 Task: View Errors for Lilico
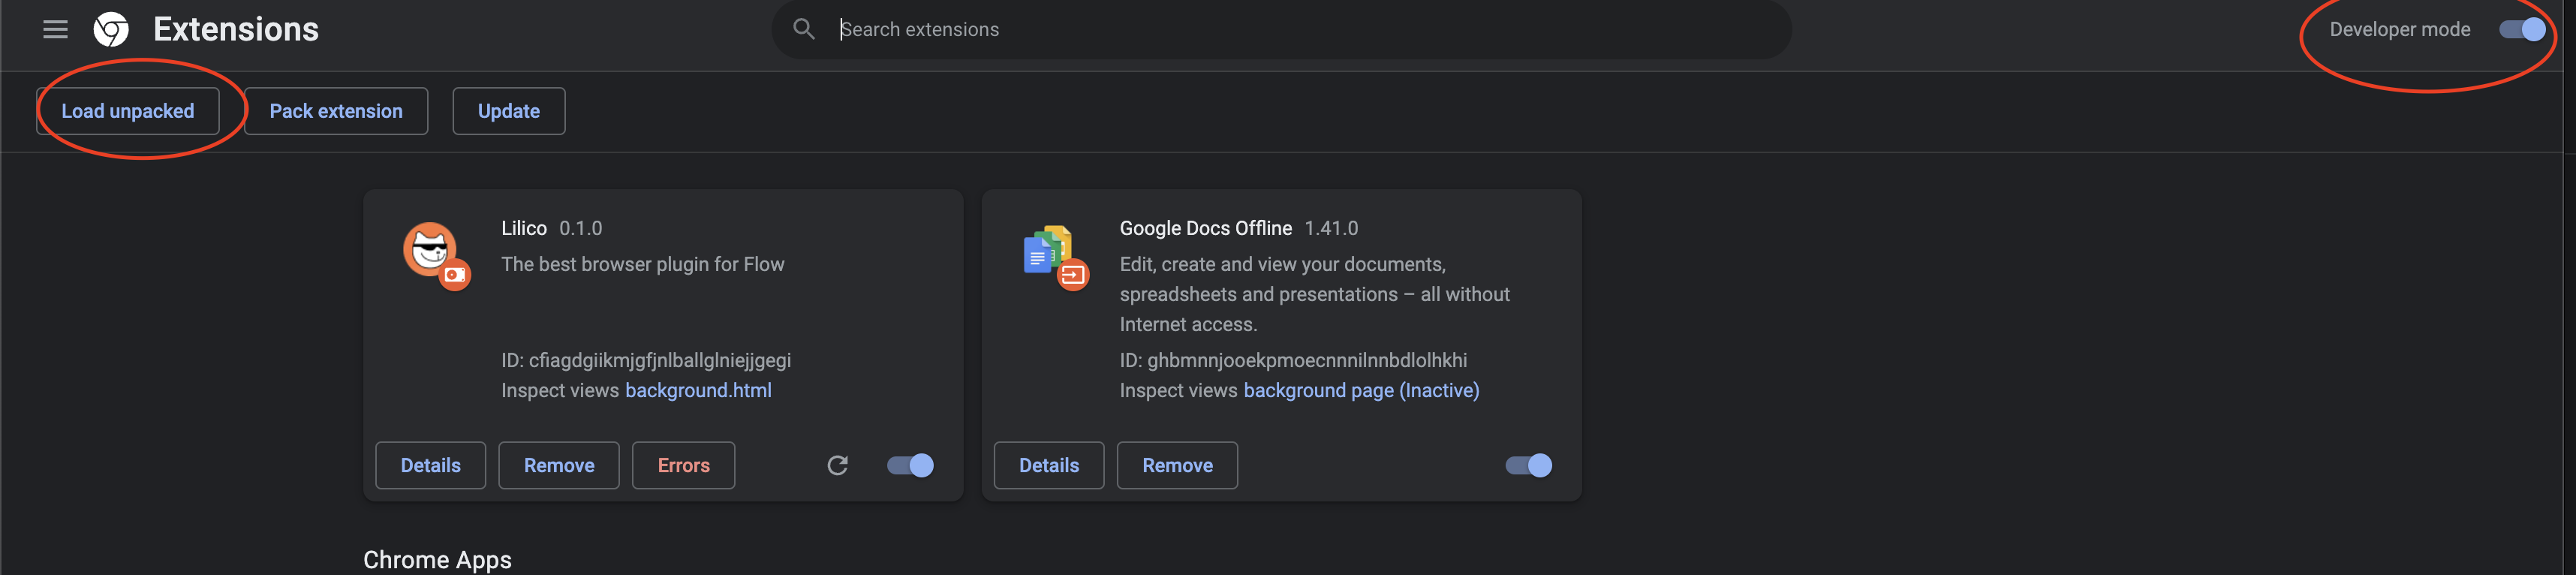click(x=684, y=465)
